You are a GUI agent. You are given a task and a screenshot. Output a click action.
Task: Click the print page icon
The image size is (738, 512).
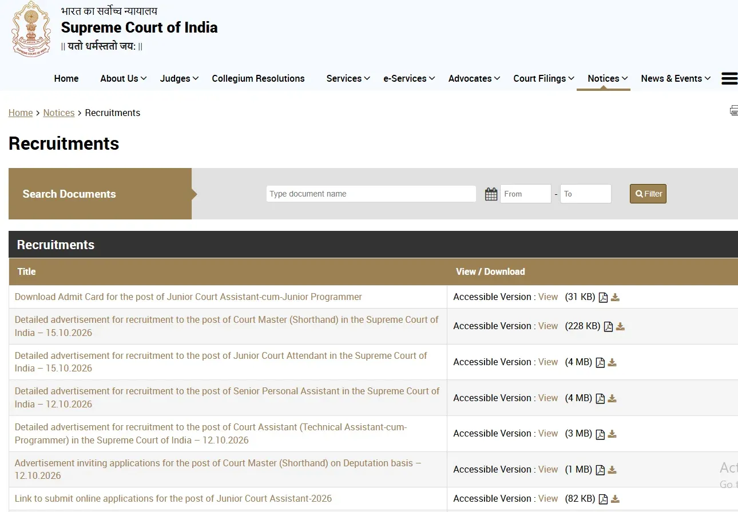(x=733, y=111)
